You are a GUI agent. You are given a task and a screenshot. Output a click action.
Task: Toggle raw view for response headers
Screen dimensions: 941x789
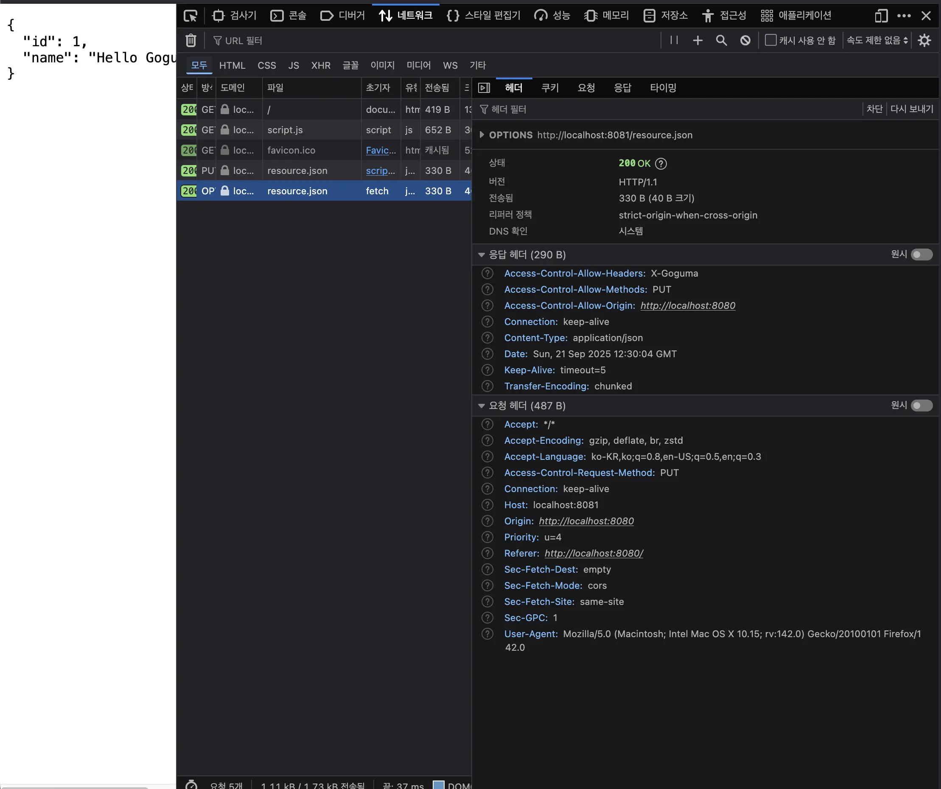click(x=921, y=255)
